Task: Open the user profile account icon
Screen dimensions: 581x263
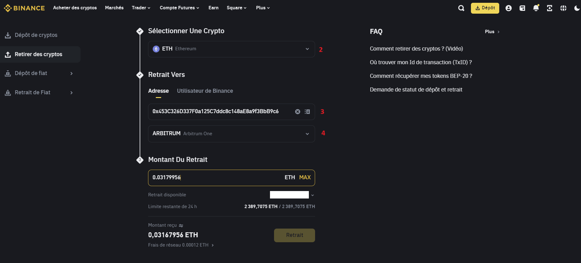Action: click(x=509, y=8)
